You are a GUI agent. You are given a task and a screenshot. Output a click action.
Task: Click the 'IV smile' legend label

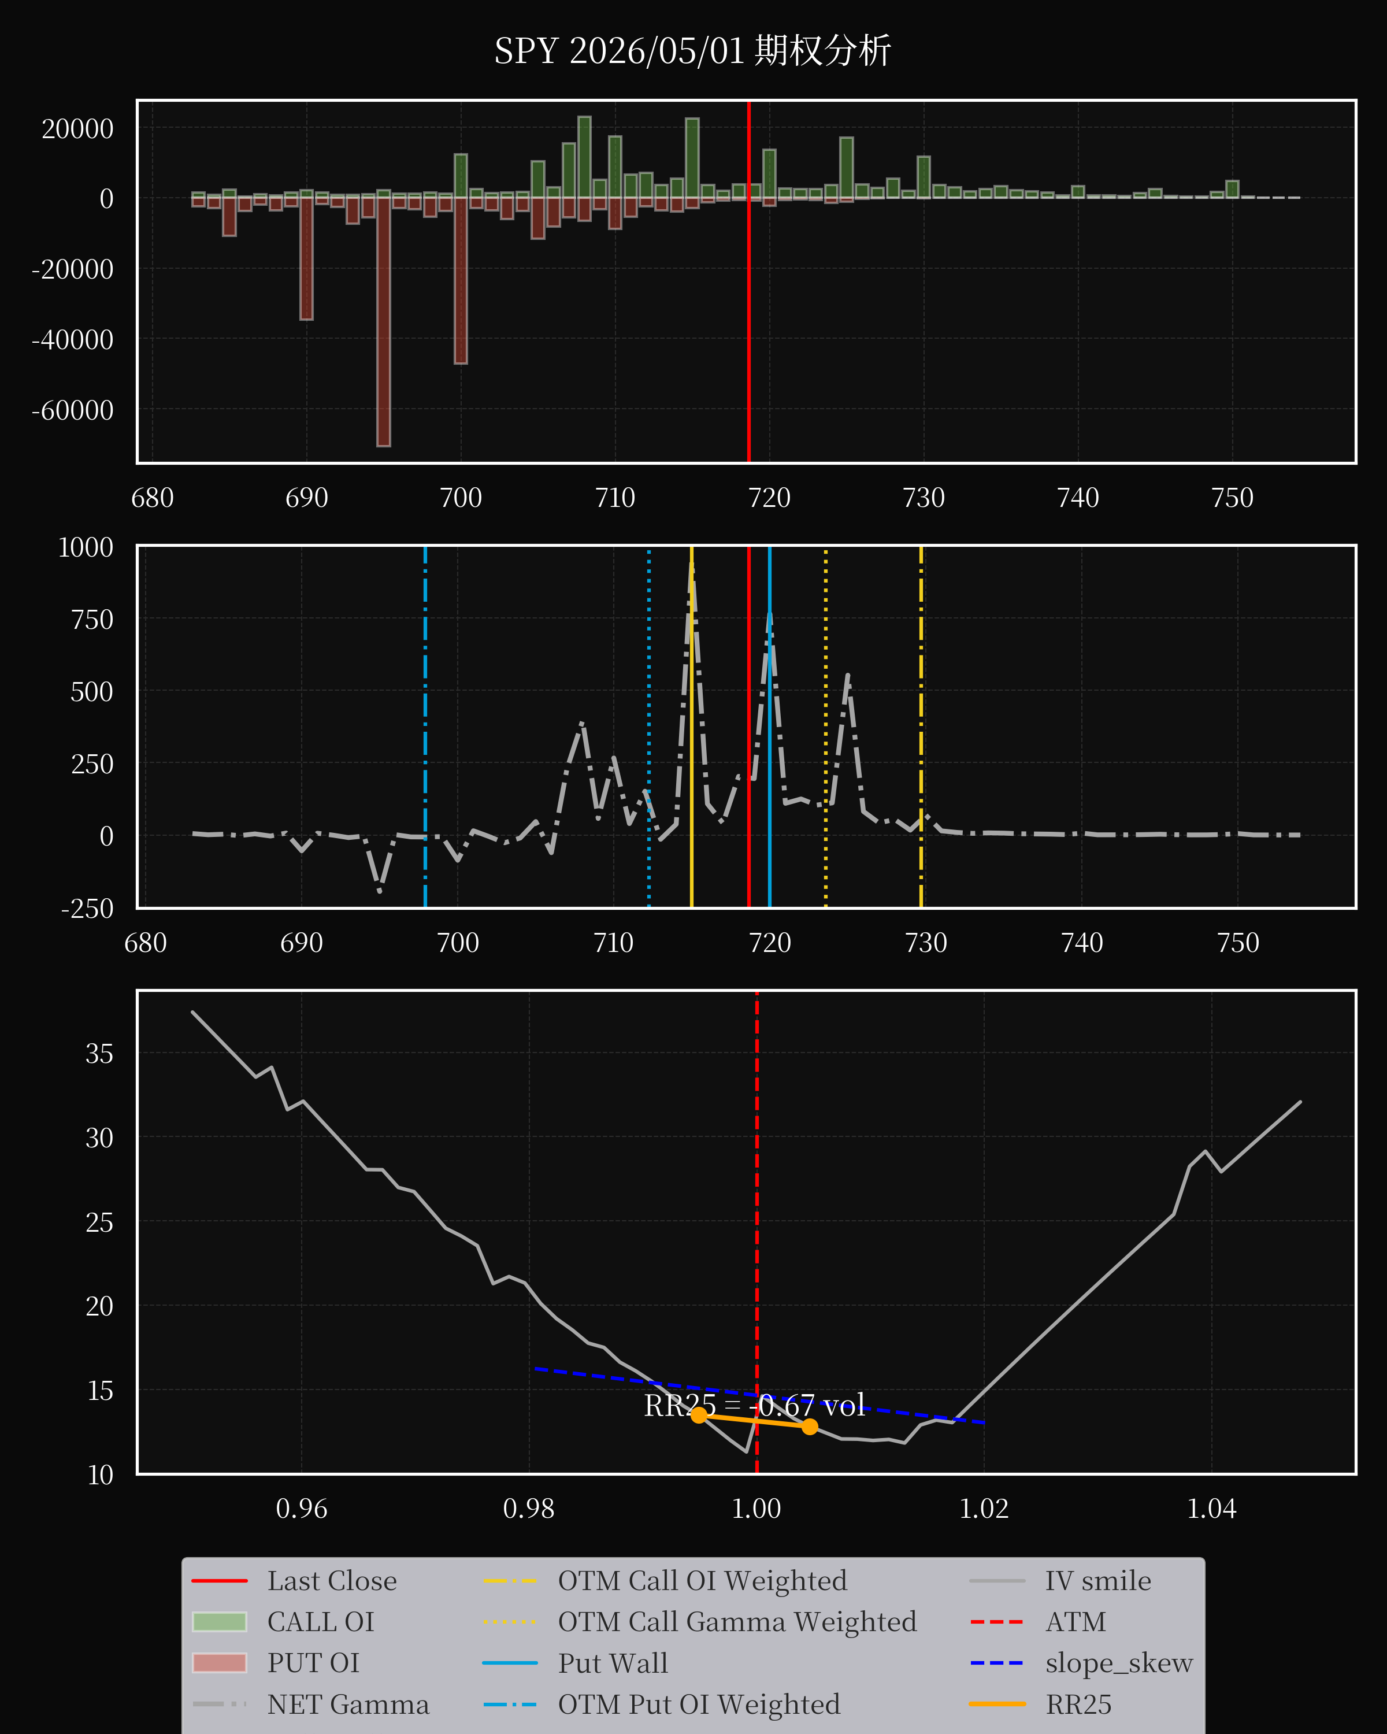[1099, 1580]
